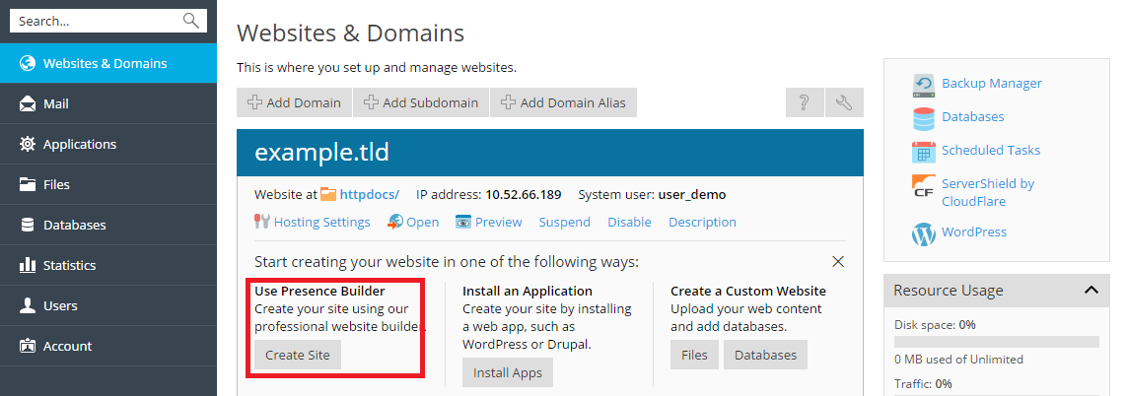Screen dimensions: 1128x396
Task: Click the Suspend link for example.tld
Action: click(x=564, y=222)
